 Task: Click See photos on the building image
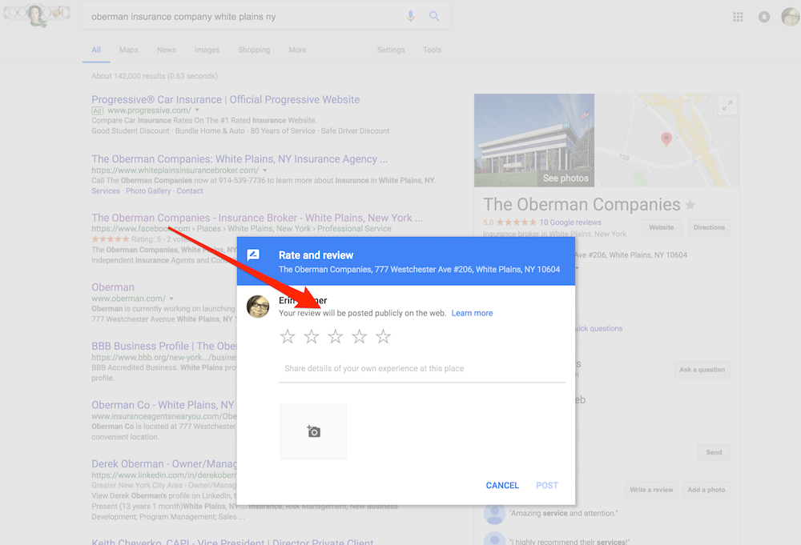(x=566, y=178)
